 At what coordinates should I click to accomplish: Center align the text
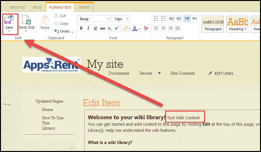163,28
